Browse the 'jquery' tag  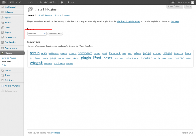[x=188, y=53]
